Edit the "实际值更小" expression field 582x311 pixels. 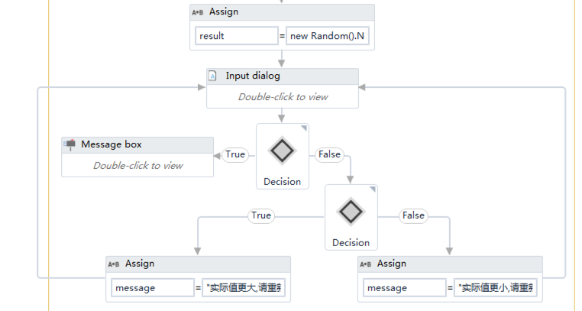click(x=496, y=288)
